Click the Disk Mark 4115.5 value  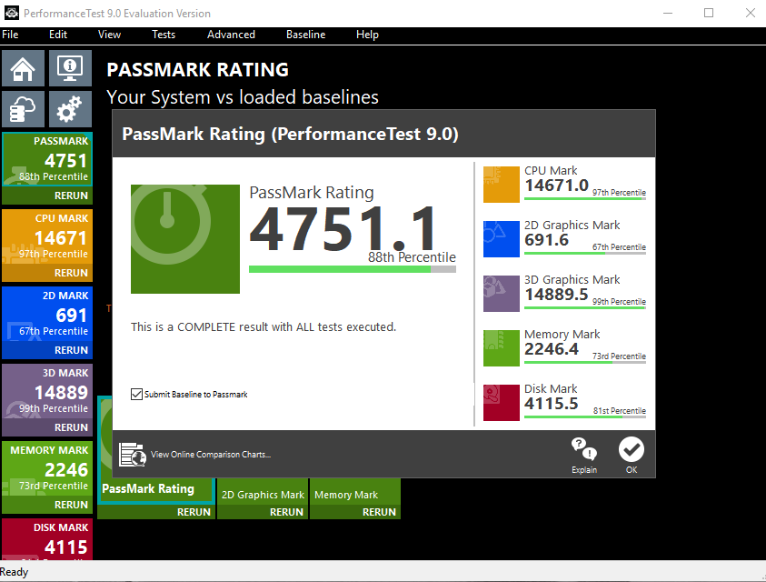tap(552, 404)
